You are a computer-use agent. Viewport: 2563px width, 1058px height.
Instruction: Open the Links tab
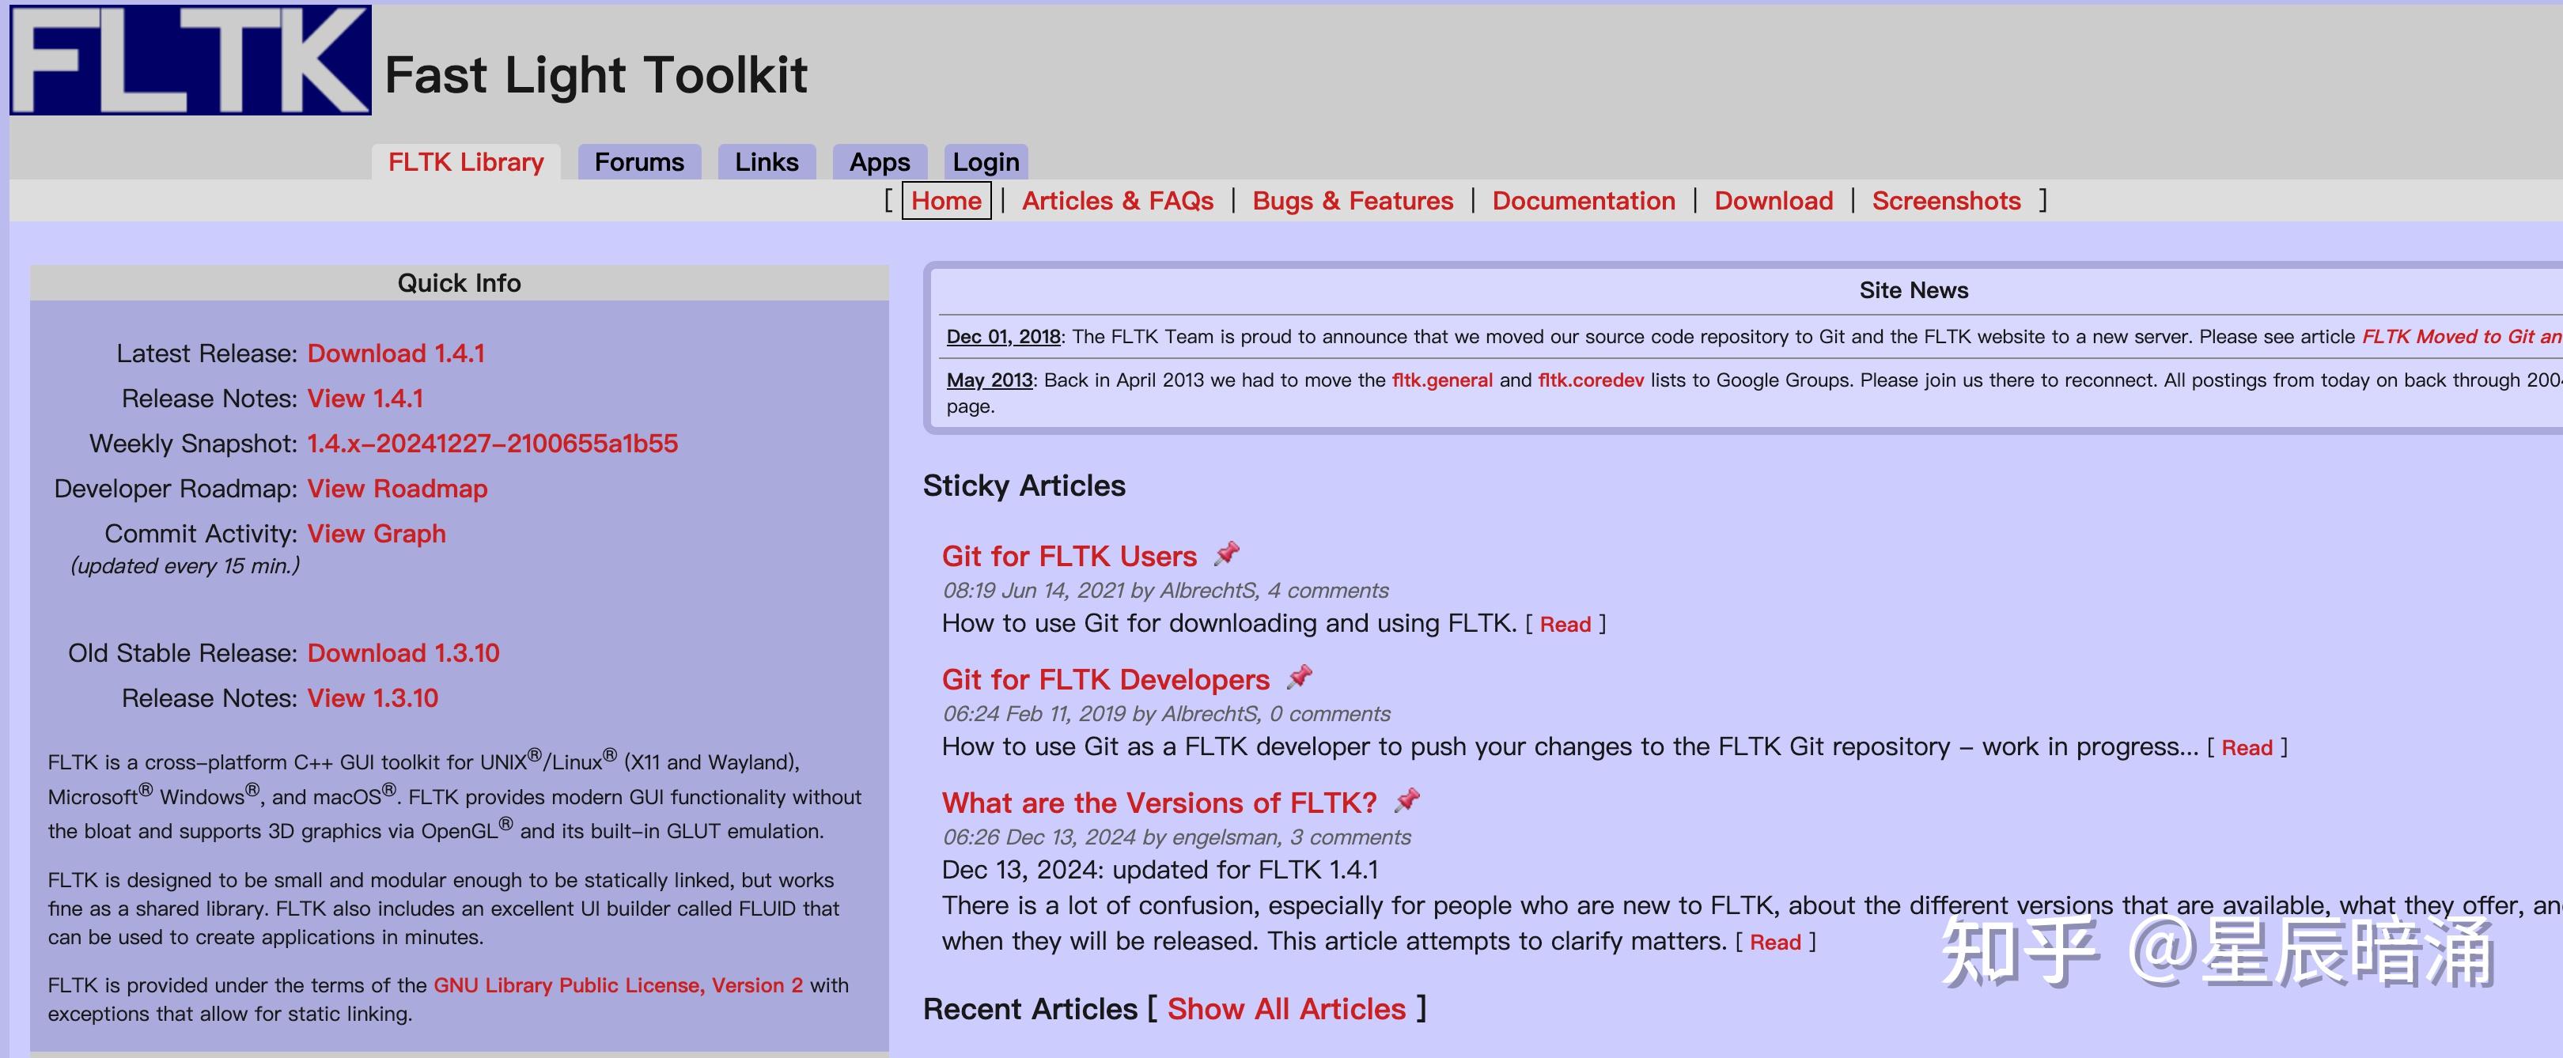pyautogui.click(x=766, y=162)
